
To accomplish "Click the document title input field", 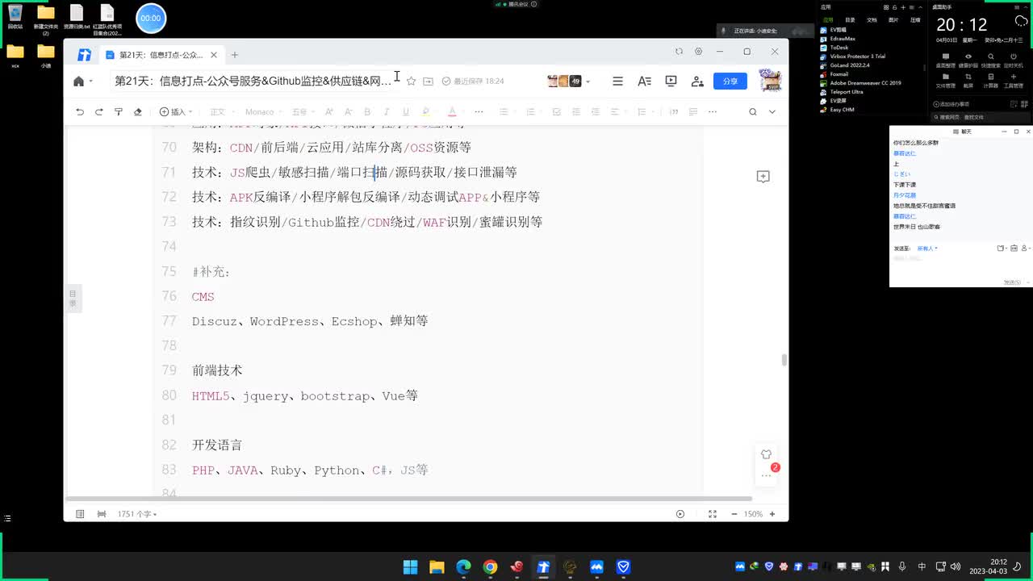I will (x=254, y=81).
